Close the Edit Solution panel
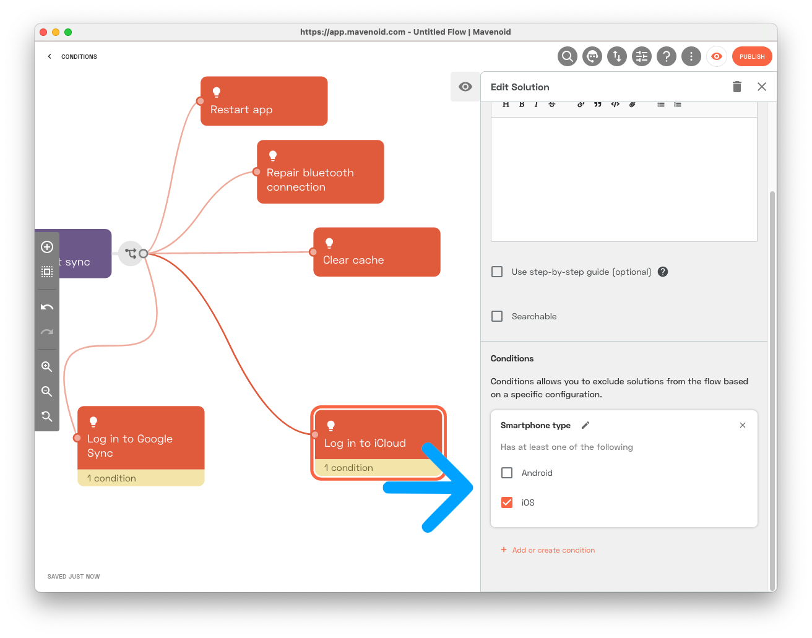 [x=762, y=87]
